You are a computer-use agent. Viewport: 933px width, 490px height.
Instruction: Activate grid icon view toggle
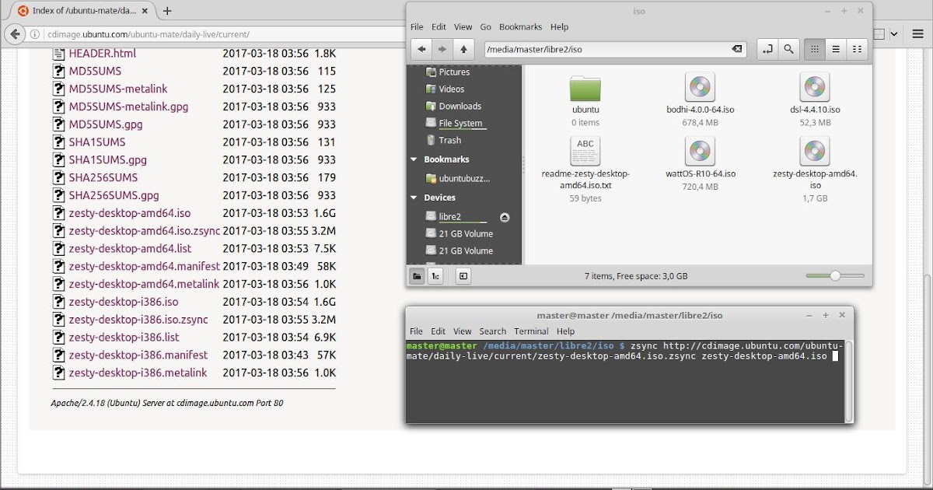point(814,49)
